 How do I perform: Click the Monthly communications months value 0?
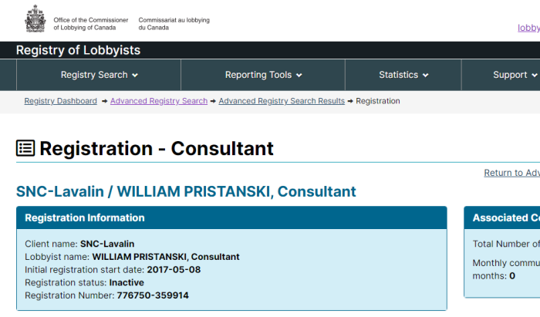click(x=512, y=275)
